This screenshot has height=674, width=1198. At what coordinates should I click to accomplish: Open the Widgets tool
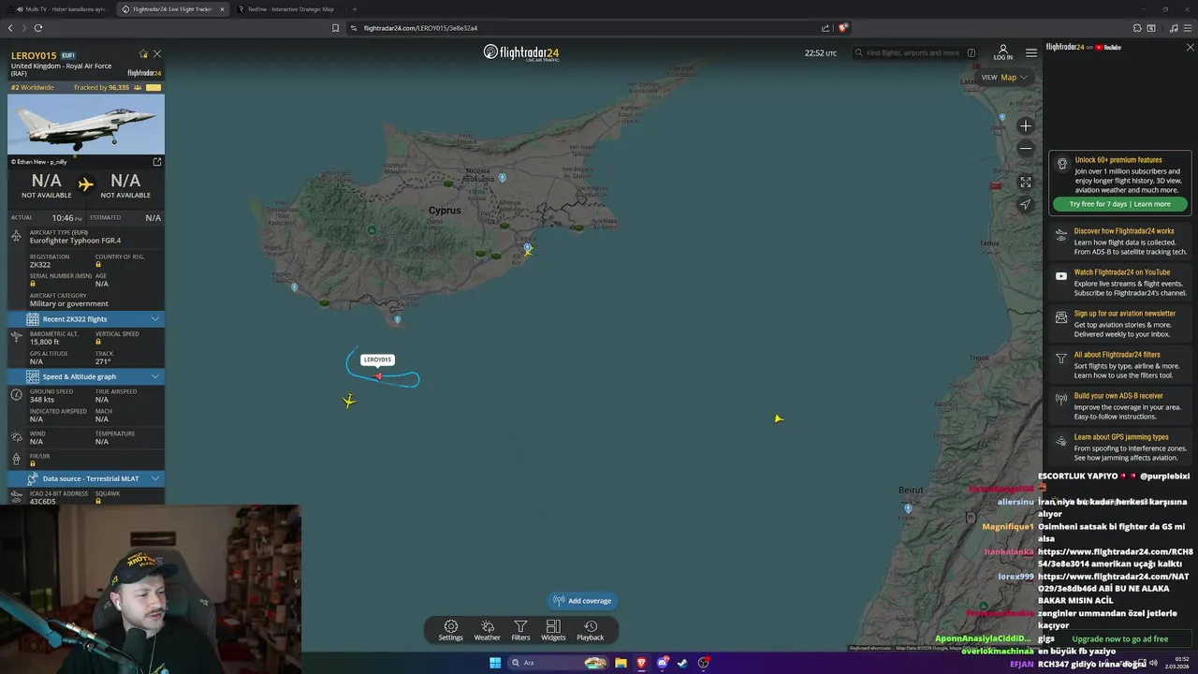click(x=553, y=630)
